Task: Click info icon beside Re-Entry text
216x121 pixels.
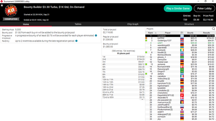Action: point(76,41)
